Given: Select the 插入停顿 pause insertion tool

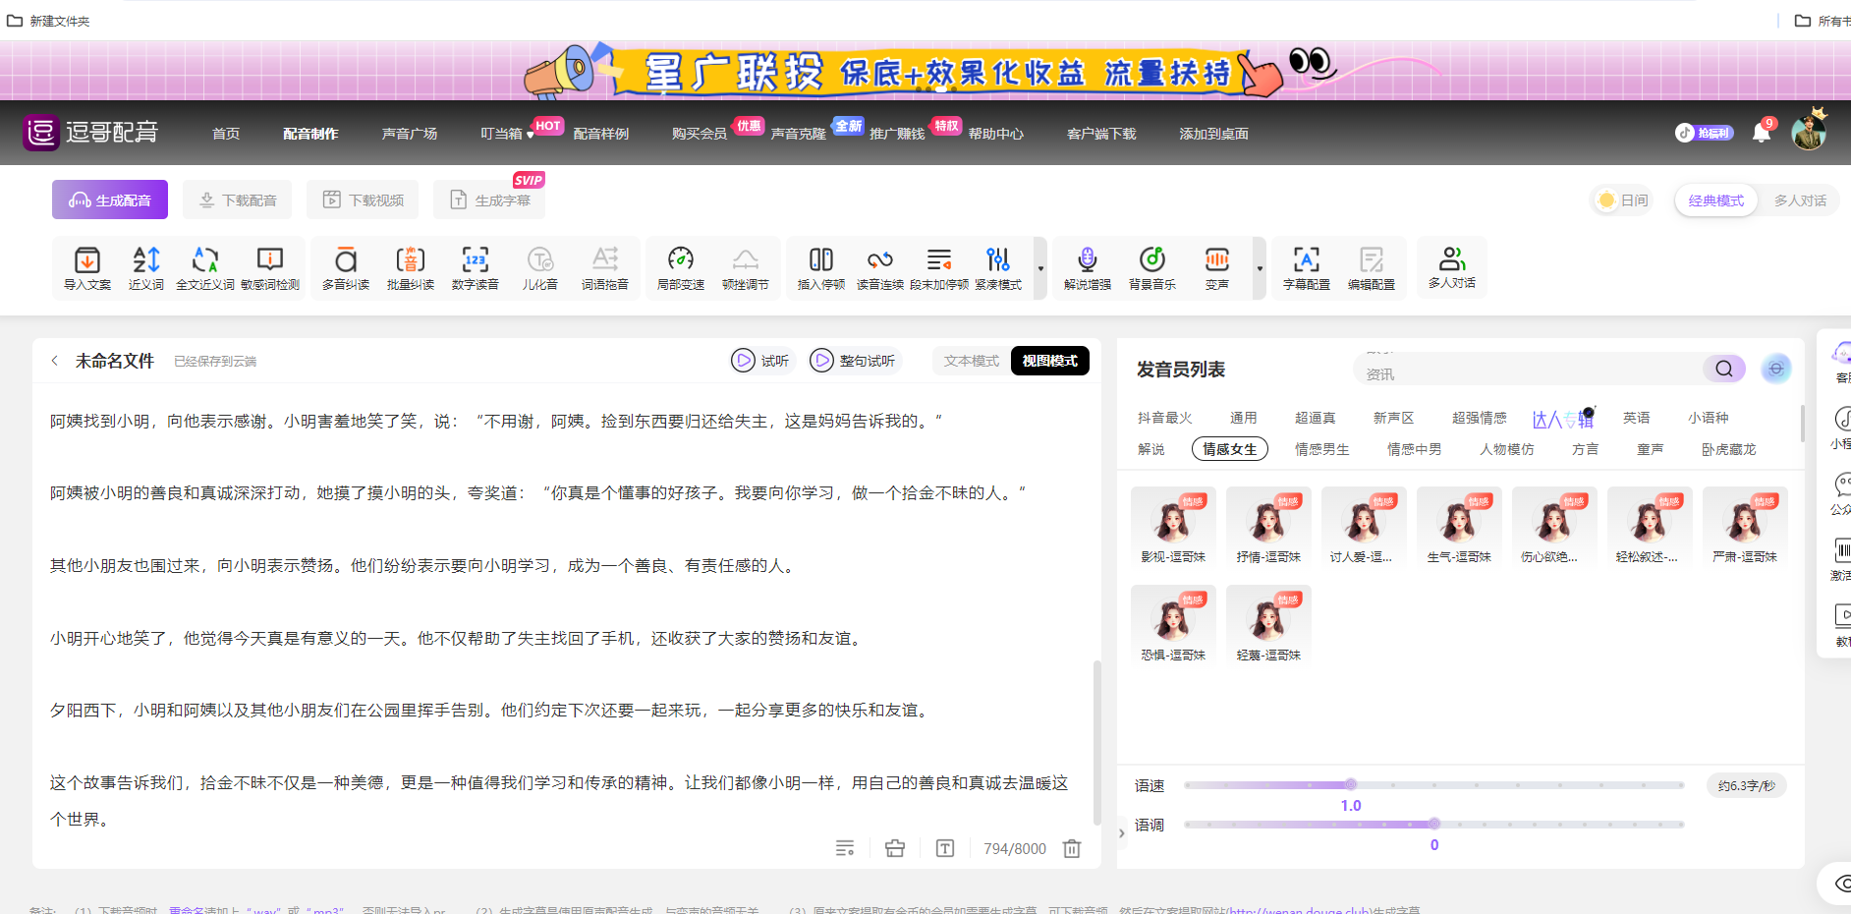Looking at the screenshot, I should 821,267.
